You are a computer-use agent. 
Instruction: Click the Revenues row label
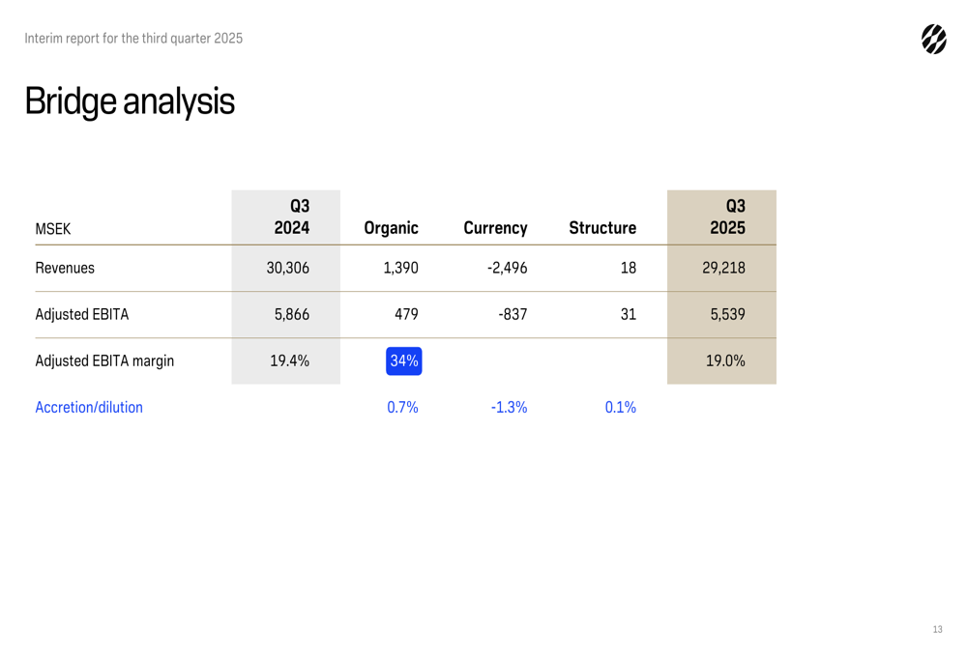[65, 269]
